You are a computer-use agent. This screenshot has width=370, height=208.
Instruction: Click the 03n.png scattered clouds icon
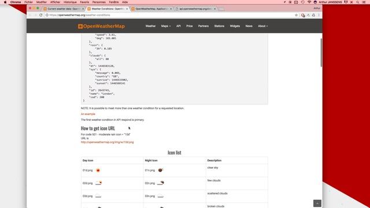pyautogui.click(x=161, y=196)
